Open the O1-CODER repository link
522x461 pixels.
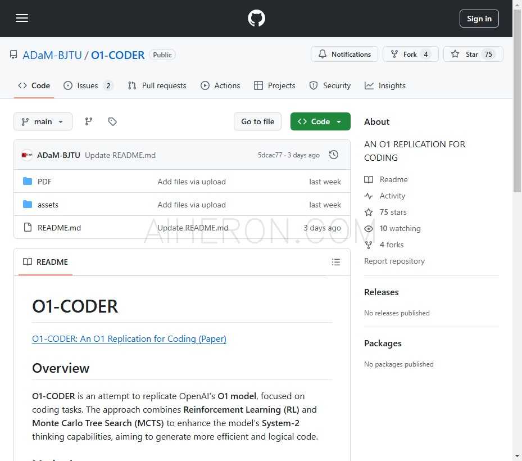point(118,55)
